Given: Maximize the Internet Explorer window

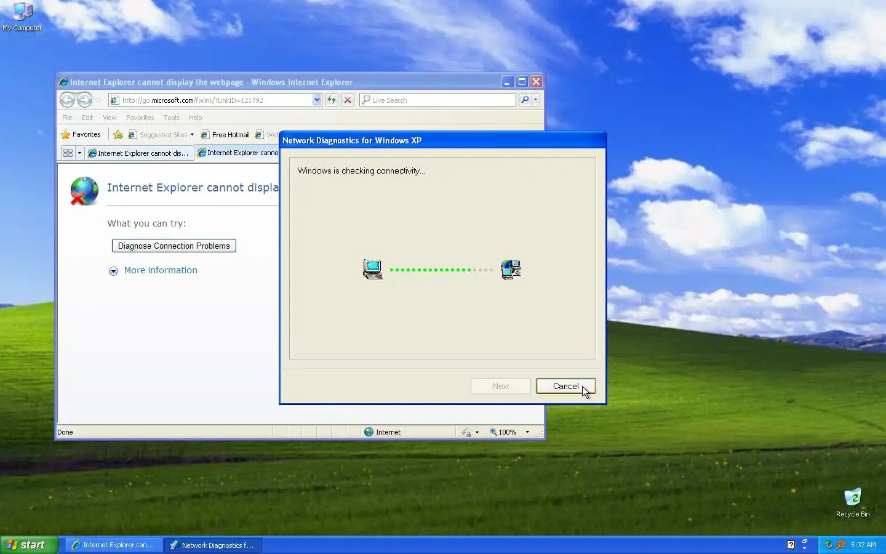Looking at the screenshot, I should tap(522, 82).
